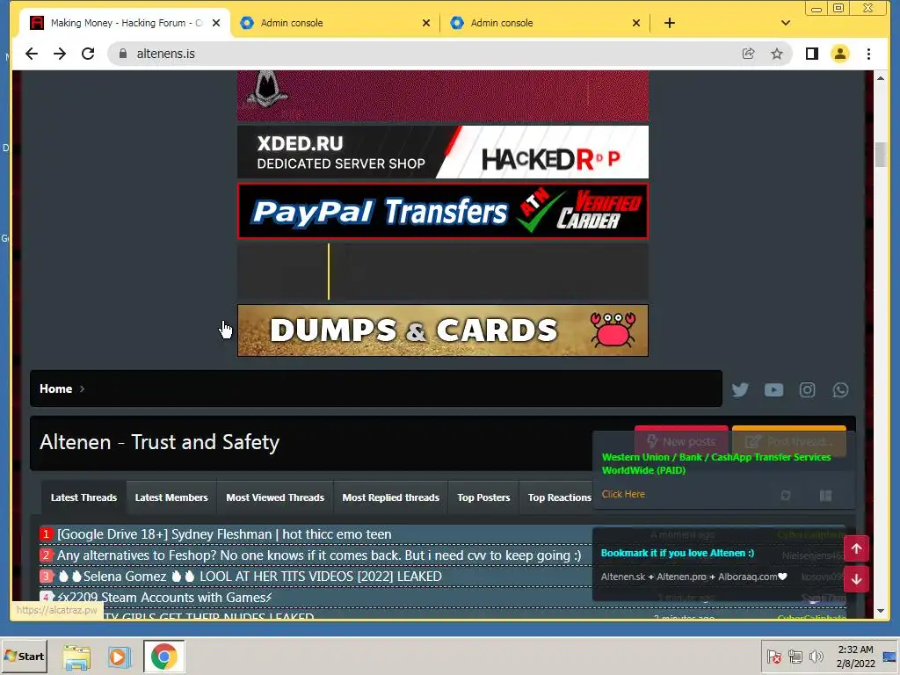Open the Chrome profile avatar
The image size is (900, 675).
tap(839, 54)
